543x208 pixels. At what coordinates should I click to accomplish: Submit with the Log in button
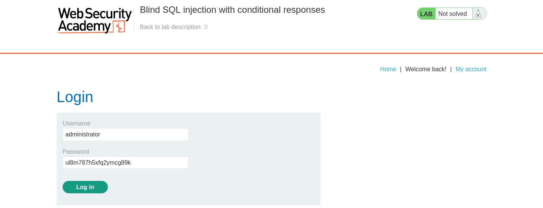click(x=85, y=187)
